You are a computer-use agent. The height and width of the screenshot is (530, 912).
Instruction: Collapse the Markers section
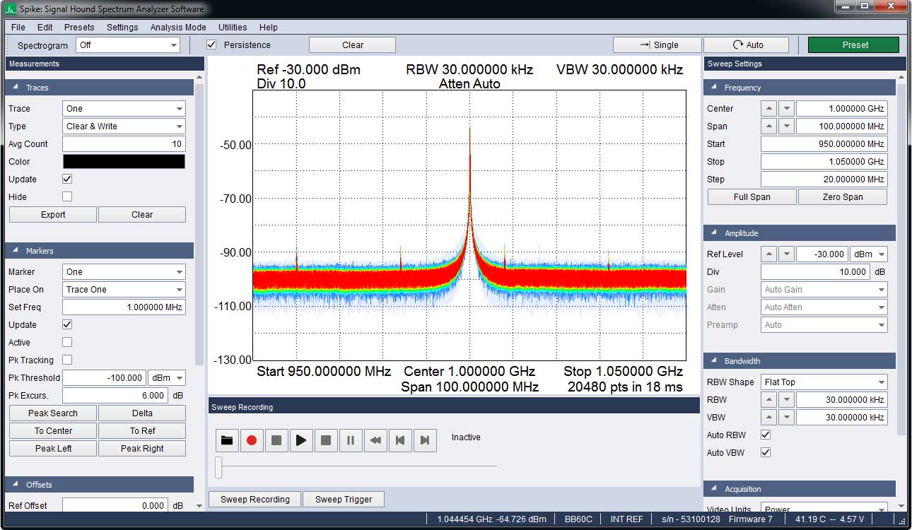tap(16, 251)
